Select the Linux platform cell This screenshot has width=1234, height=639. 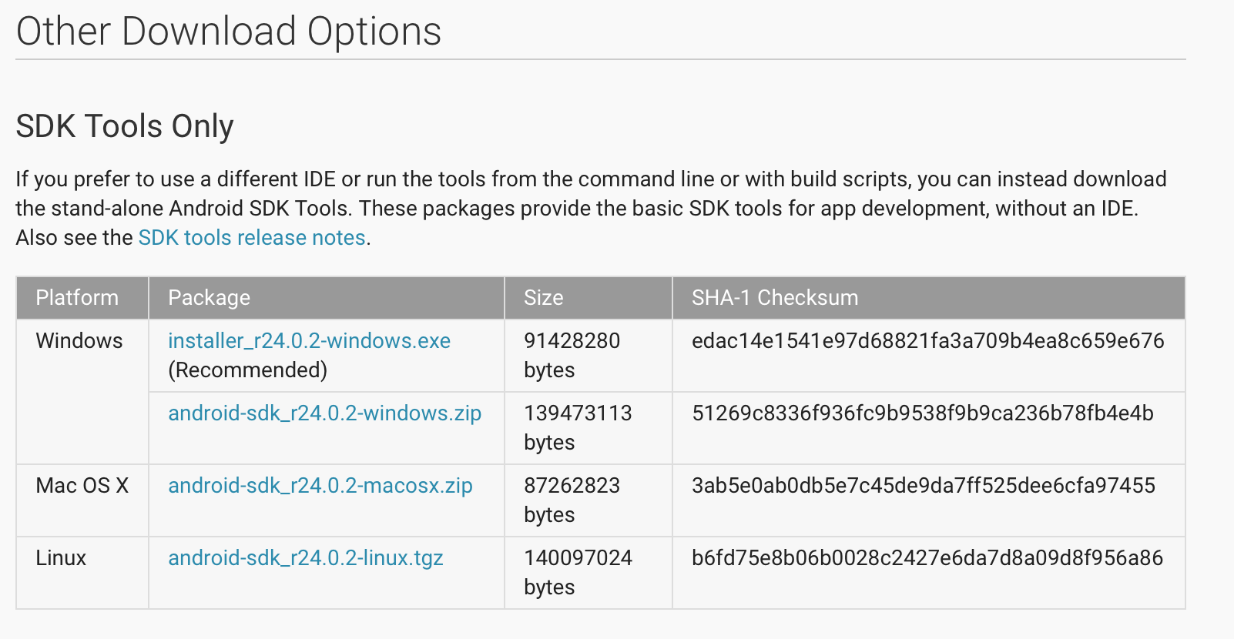coord(61,558)
